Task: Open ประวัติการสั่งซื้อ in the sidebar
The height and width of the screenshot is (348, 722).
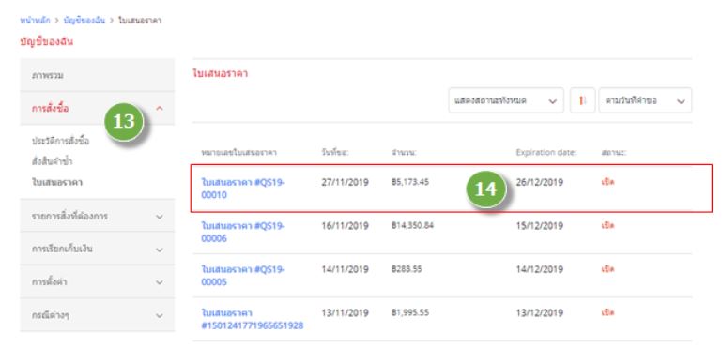Action: click(60, 141)
